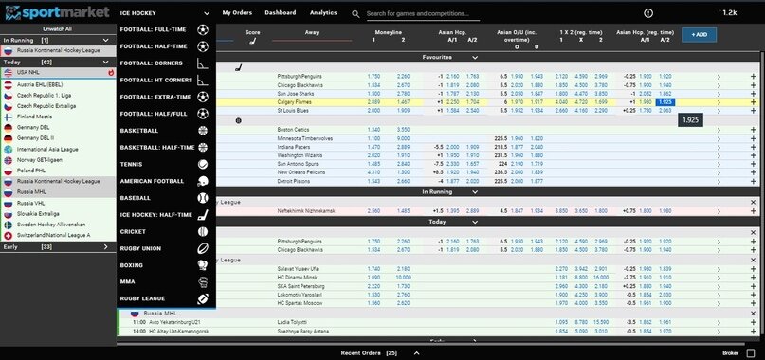Click the USA NHL hot flame icon
This screenshot has width=765, height=360.
(111, 73)
